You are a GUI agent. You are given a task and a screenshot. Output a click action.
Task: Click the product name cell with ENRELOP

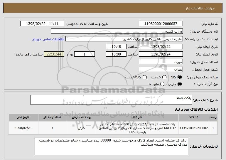(137, 128)
